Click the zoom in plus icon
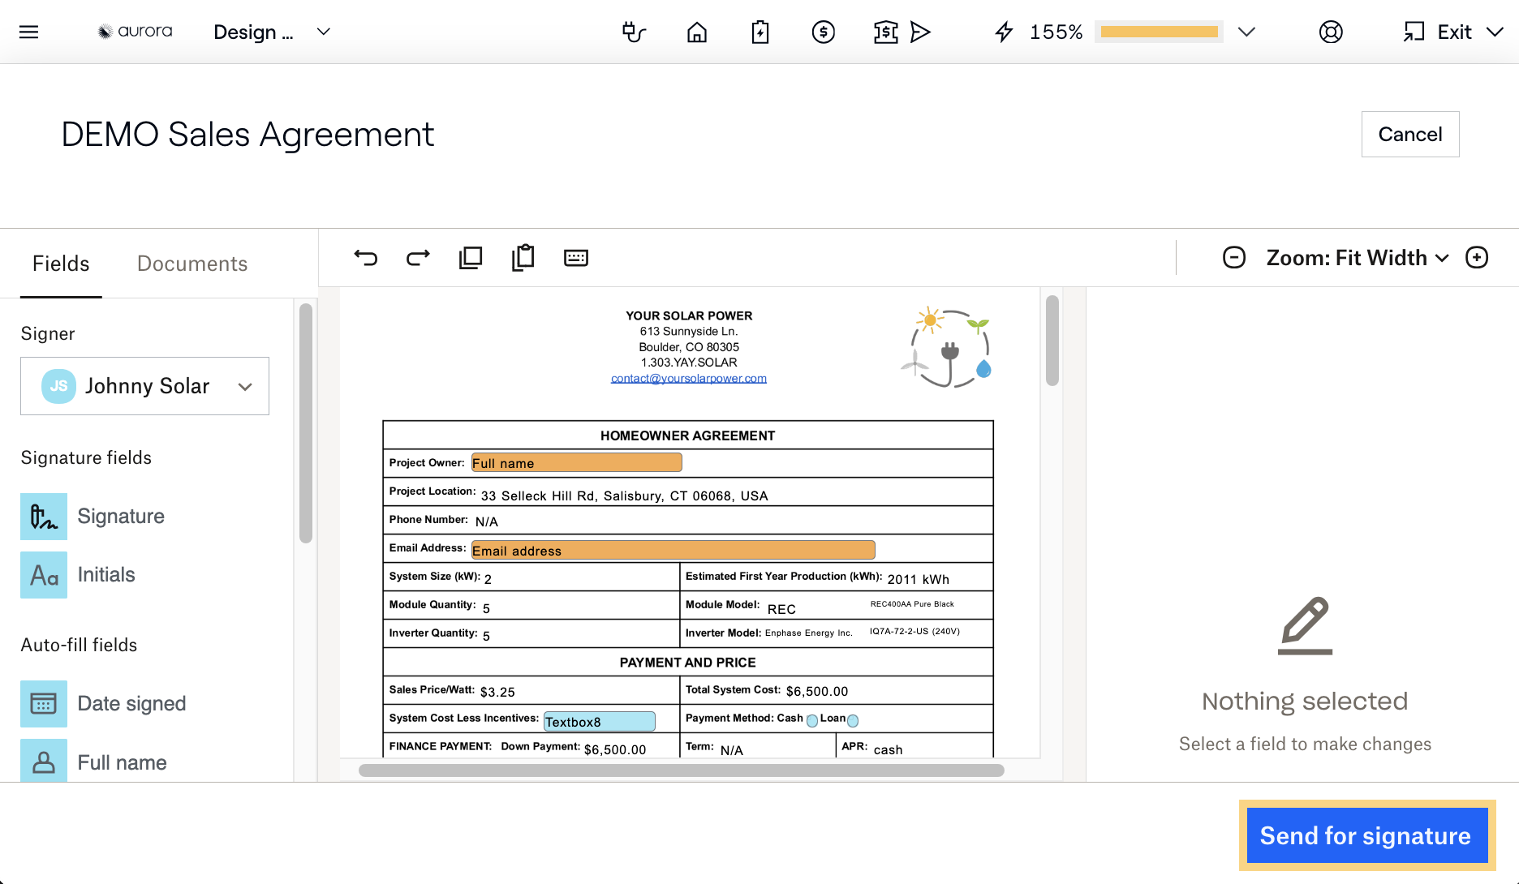 click(1477, 258)
